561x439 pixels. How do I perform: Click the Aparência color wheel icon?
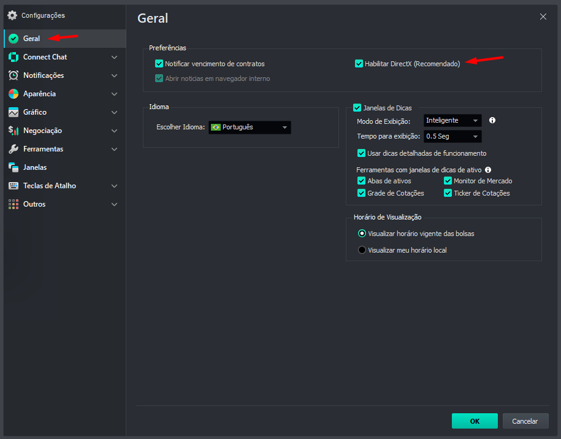pos(13,94)
